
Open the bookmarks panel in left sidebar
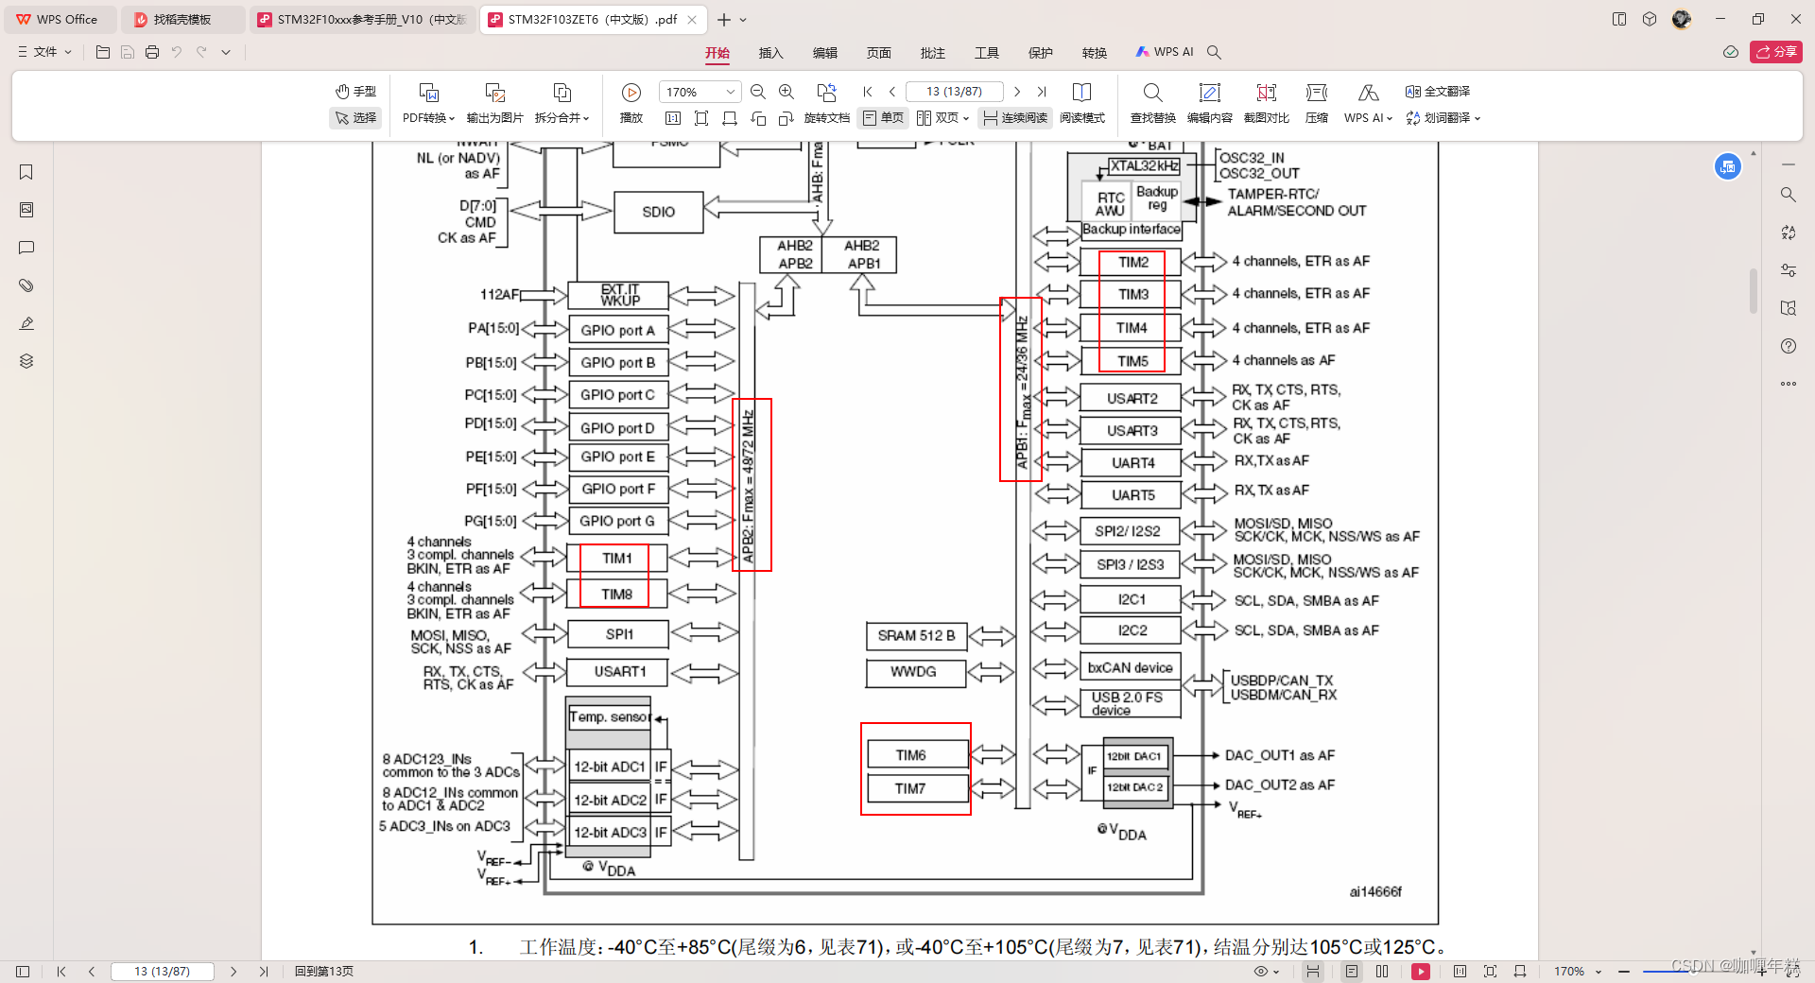(x=26, y=172)
